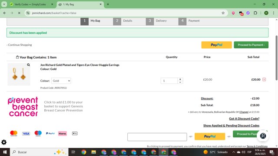Image resolution: width=278 pixels, height=156 pixels.
Task: Click the Klarna payment icon
Action: [x=63, y=133]
